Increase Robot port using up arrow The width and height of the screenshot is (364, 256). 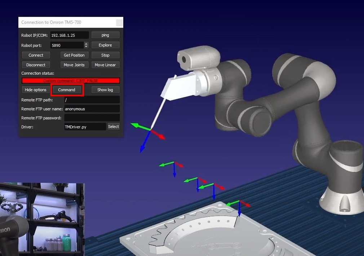pyautogui.click(x=86, y=44)
